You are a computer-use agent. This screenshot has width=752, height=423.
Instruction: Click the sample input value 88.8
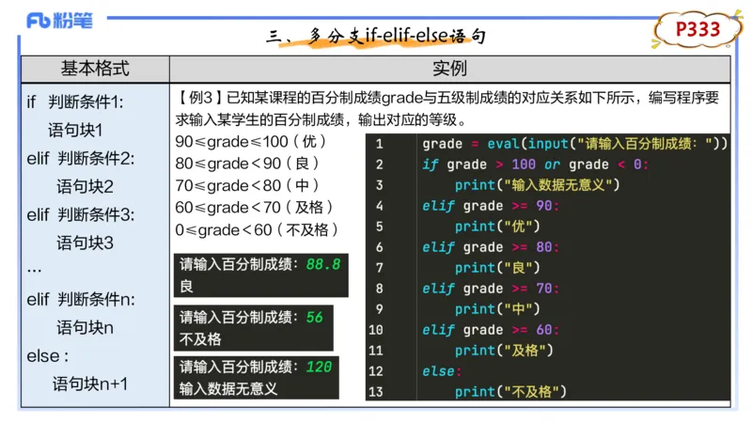[x=322, y=264]
